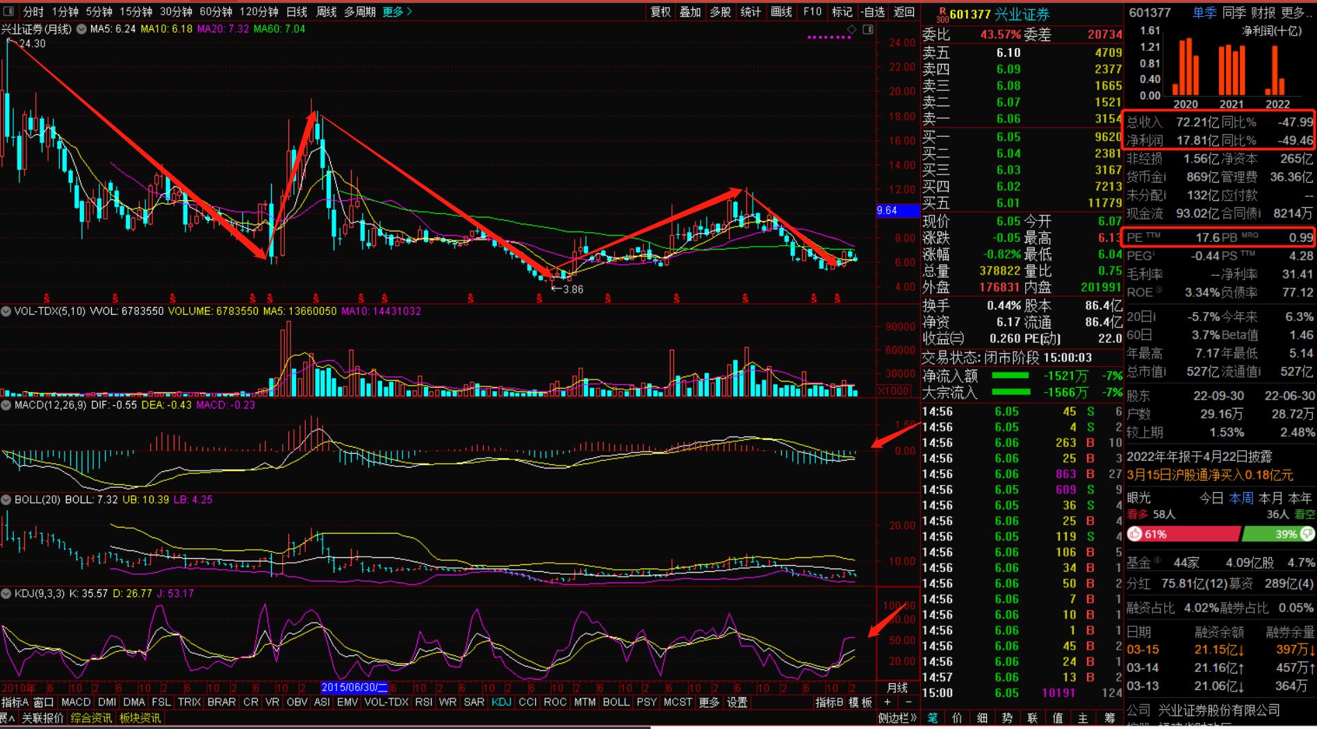The image size is (1317, 729).
Task: Open the 多周期 multi-period view
Action: pos(360,12)
